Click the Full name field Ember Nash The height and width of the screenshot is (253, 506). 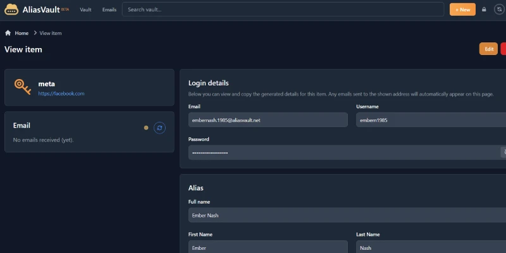coord(347,215)
